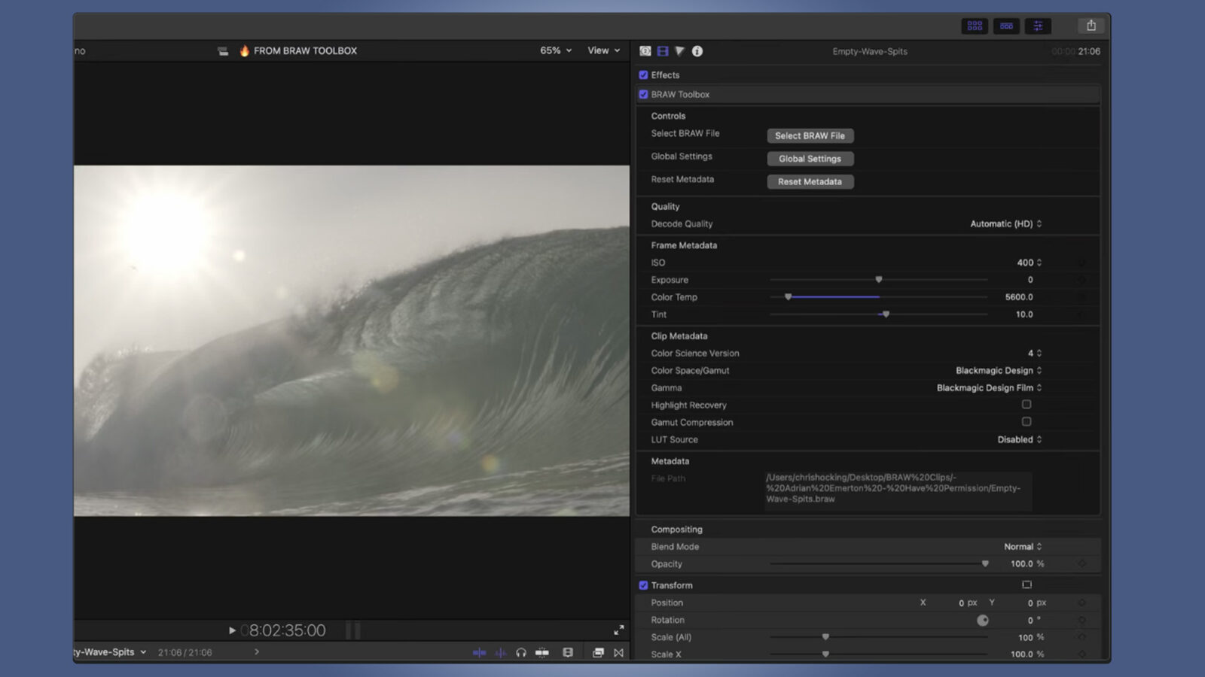Viewport: 1205px width, 677px height.
Task: Click the Rotation dial control
Action: tap(983, 621)
